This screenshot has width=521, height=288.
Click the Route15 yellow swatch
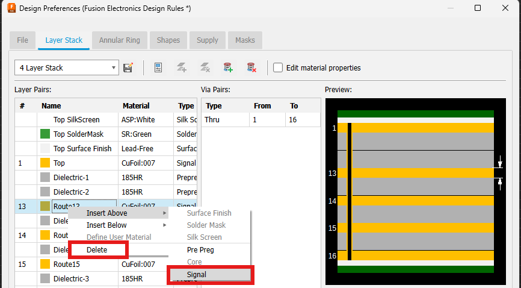coord(45,264)
